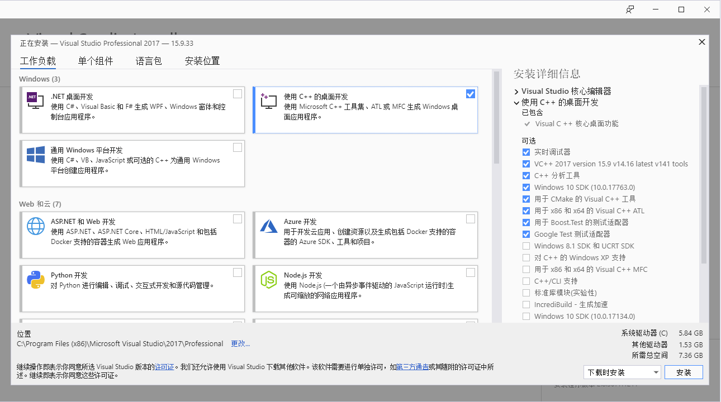The width and height of the screenshot is (721, 402).
Task: Enable Windows 8.1 SDK 和 UCRT SDK
Action: coord(526,246)
